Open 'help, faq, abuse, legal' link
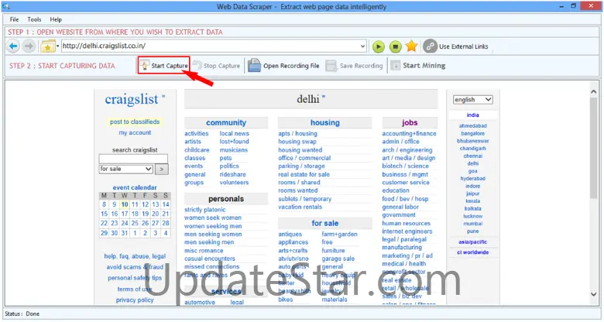 135,256
